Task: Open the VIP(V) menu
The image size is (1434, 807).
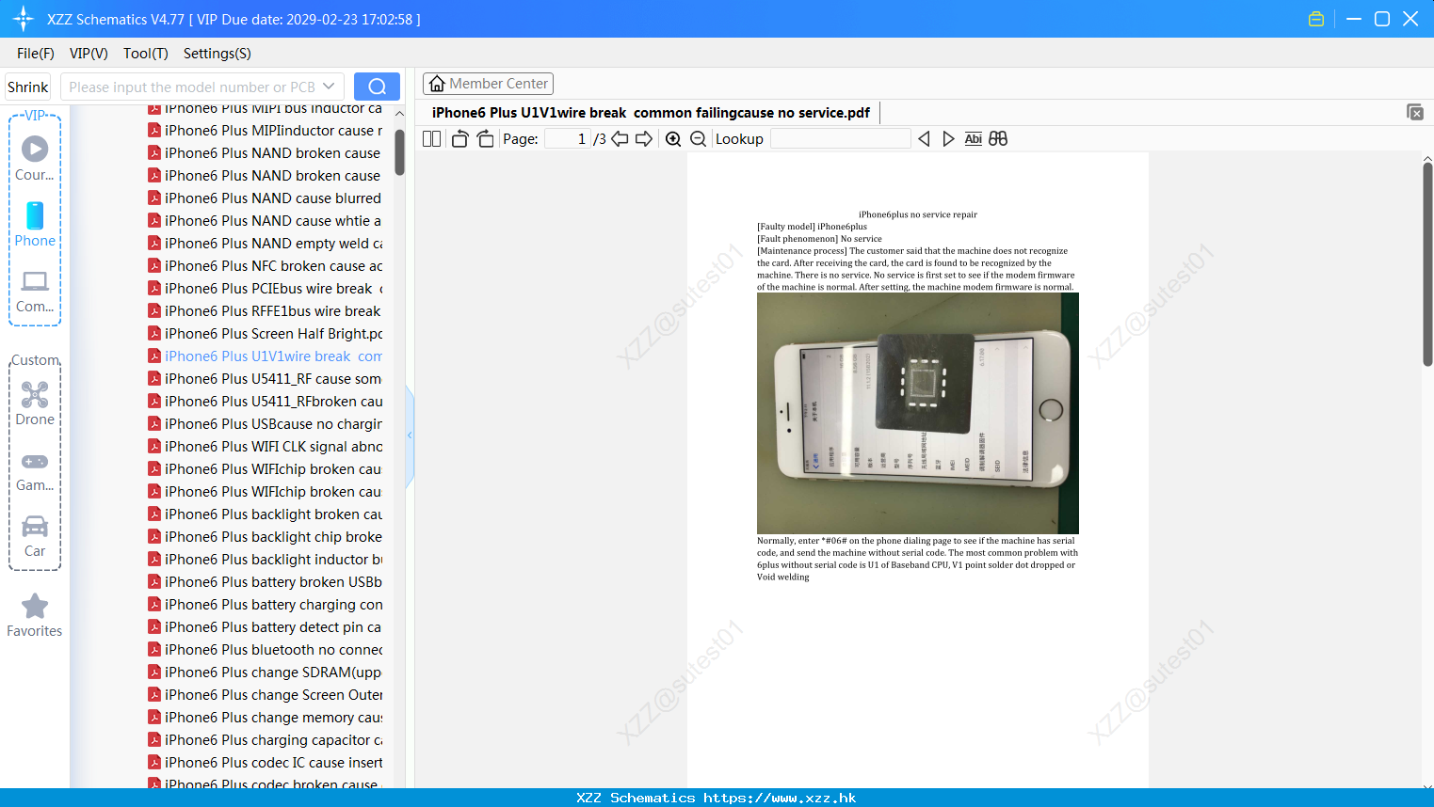Action: click(x=89, y=54)
